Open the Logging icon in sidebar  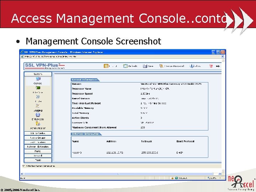(x=38, y=106)
